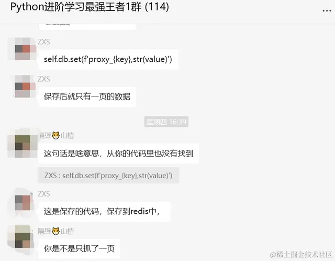Click 山楂 avatar beside 这句话是啥意思 message
Viewport: 335px width, 261px height.
[23, 143]
